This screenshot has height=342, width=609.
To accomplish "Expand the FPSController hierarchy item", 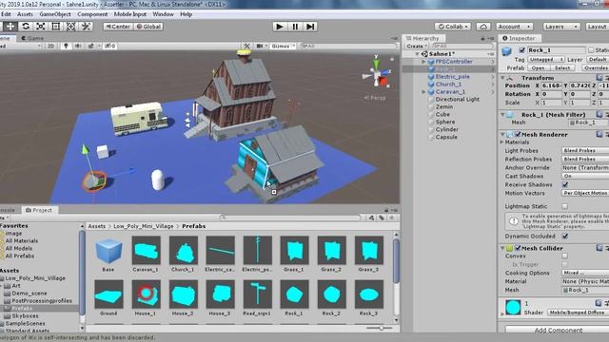I will [423, 62].
